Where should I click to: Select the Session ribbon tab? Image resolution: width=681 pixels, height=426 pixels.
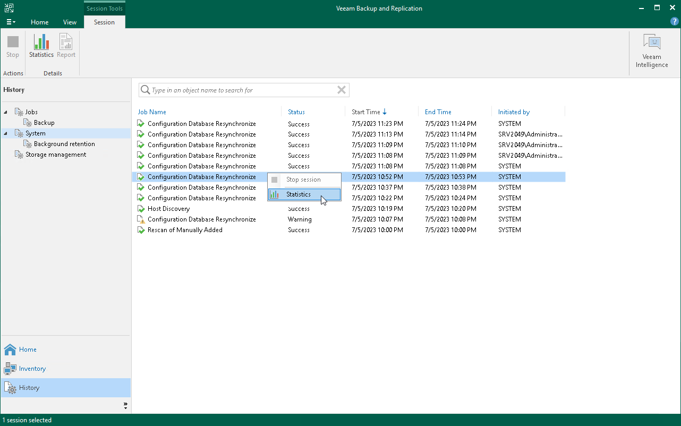coord(104,22)
